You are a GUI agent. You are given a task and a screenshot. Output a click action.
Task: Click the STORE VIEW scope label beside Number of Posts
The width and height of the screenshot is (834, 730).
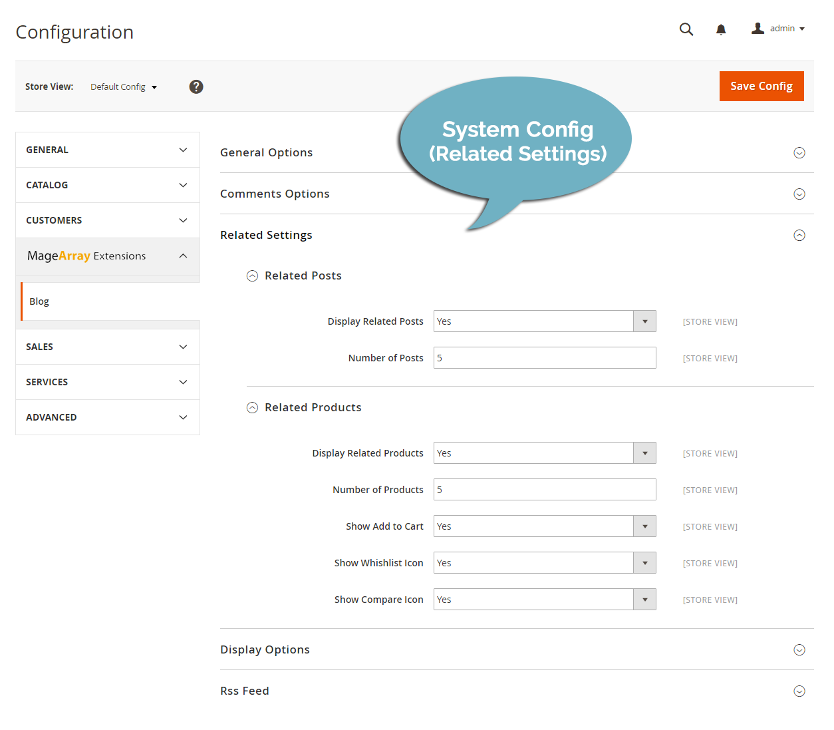710,358
